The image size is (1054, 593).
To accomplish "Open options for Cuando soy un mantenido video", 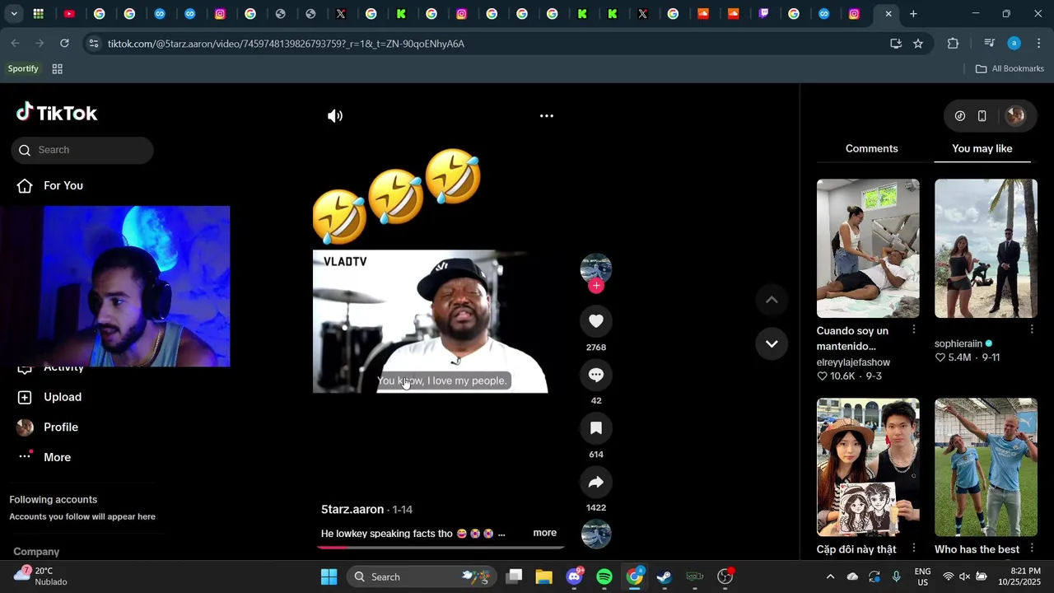I will [x=914, y=329].
